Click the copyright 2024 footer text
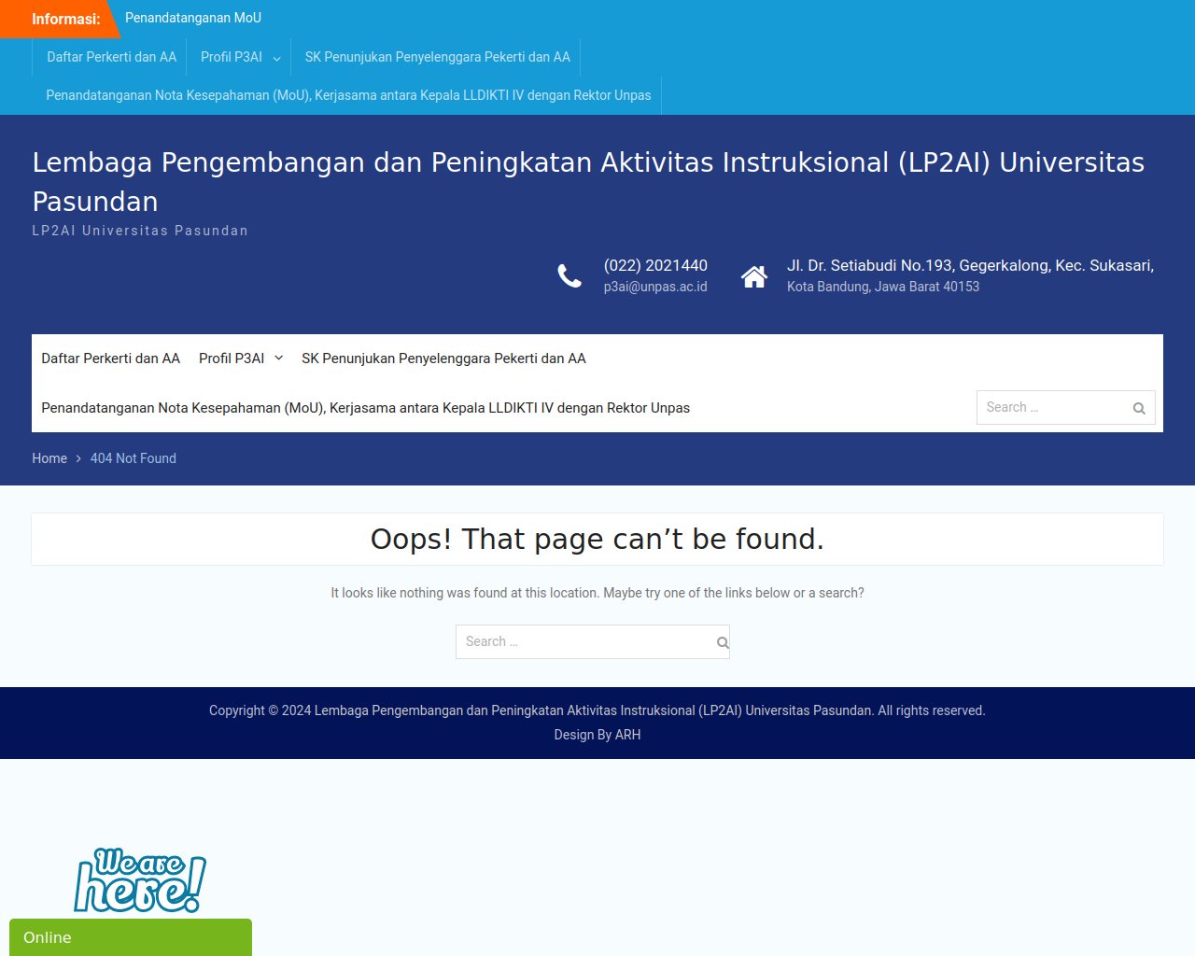Screen dimensions: 1195x956 coord(597,710)
